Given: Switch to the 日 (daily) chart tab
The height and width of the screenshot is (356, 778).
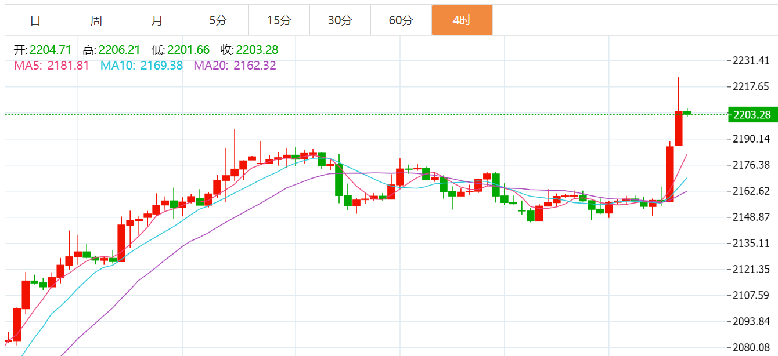Looking at the screenshot, I should click(x=35, y=20).
